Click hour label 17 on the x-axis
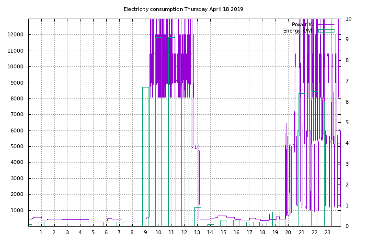The height and width of the screenshot is (239, 368). tap(249, 232)
